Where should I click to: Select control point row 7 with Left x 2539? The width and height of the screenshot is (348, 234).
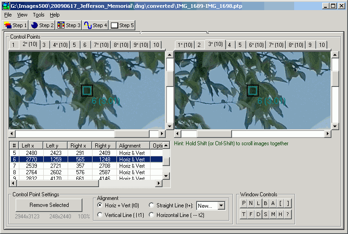pyautogui.click(x=87, y=166)
